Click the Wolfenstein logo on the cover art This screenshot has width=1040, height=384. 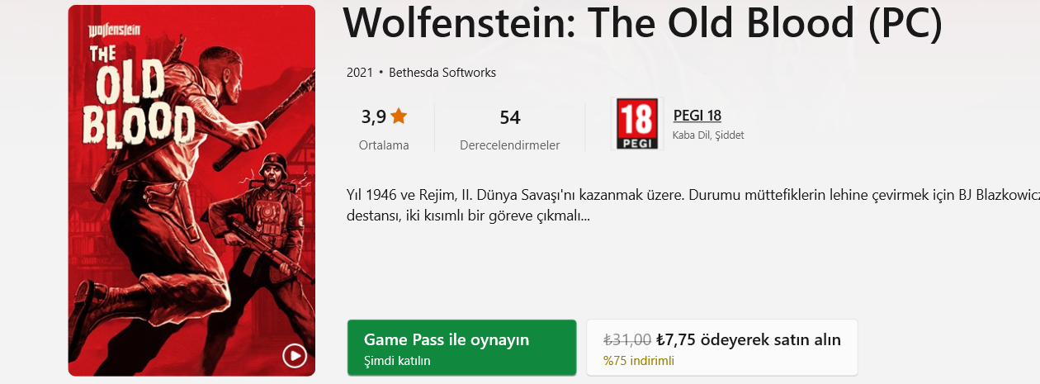(x=114, y=30)
